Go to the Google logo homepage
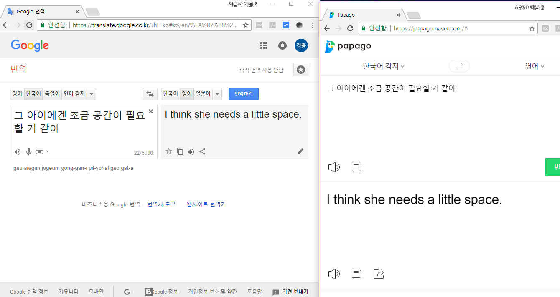The image size is (560, 297). [30, 45]
